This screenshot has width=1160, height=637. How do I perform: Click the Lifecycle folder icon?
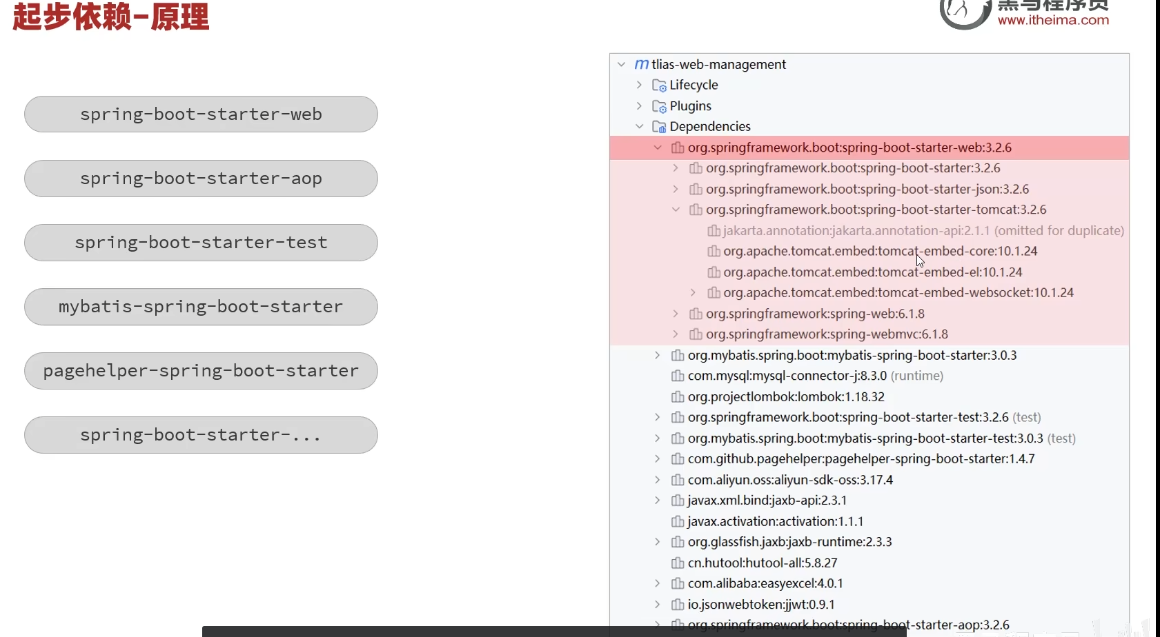[x=659, y=85]
